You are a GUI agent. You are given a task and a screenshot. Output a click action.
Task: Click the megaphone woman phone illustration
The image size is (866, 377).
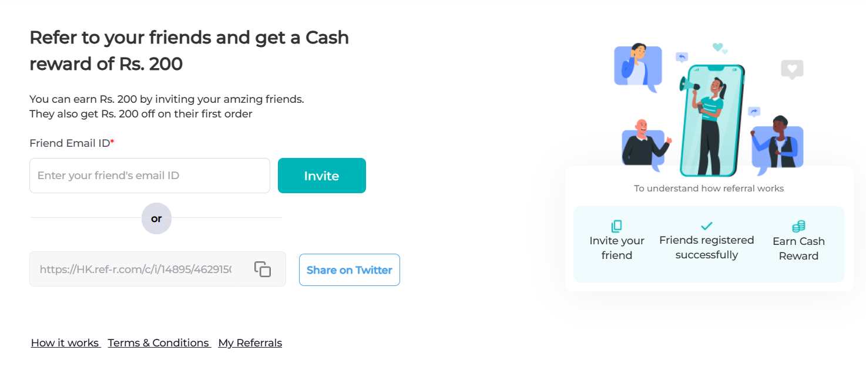pos(712,120)
